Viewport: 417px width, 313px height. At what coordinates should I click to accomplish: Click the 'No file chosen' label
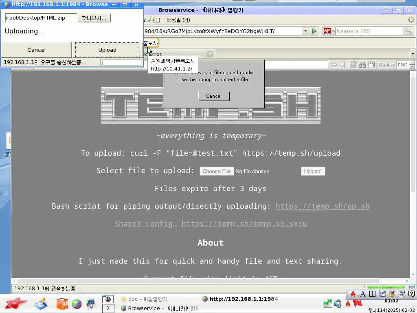[x=252, y=172]
